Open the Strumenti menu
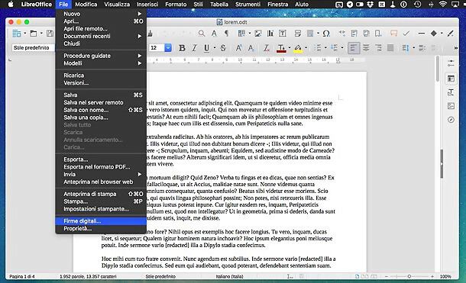466x283 pixels. pyautogui.click(x=248, y=4)
